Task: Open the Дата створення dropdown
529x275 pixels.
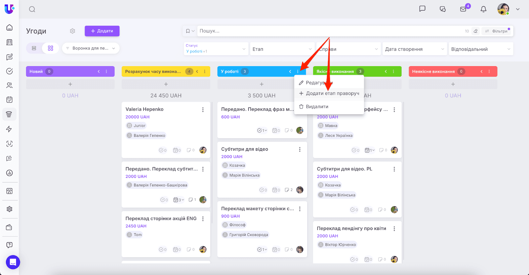Action: [x=414, y=49]
